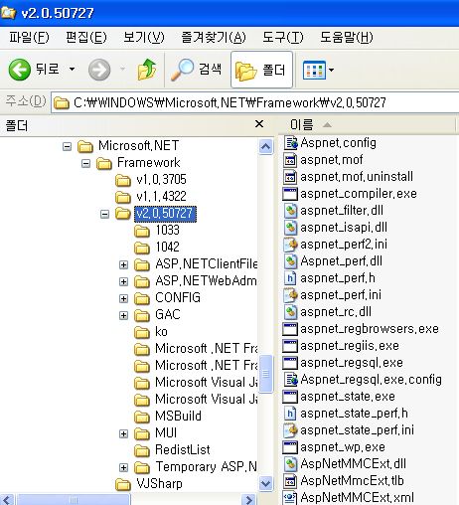
Task: Click the aspnet_state.exe icon
Action: [290, 397]
